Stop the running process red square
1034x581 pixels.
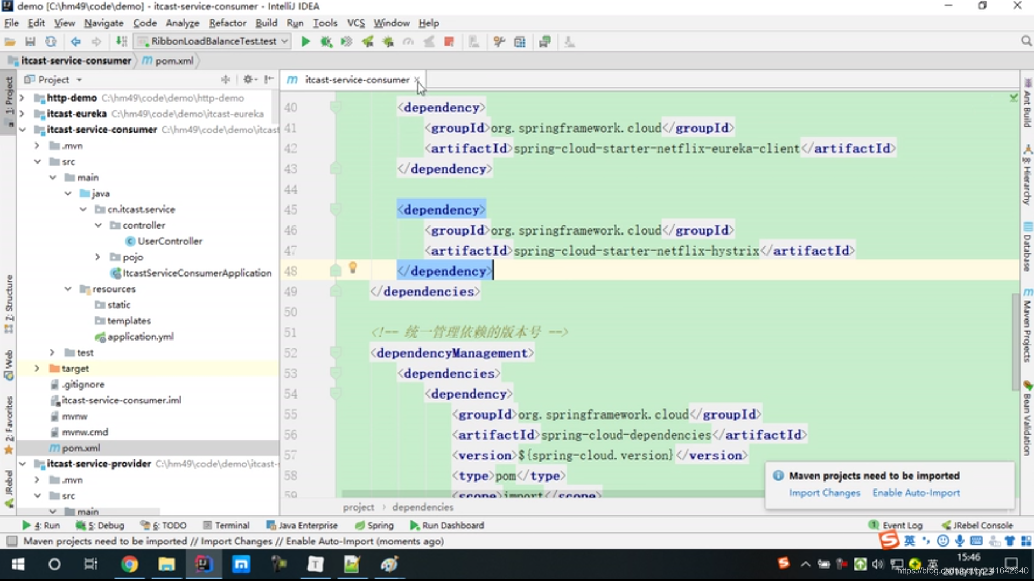point(449,41)
